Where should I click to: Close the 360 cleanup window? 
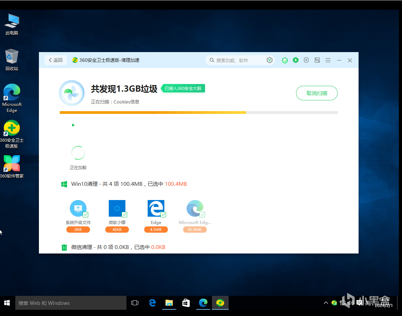click(x=350, y=60)
